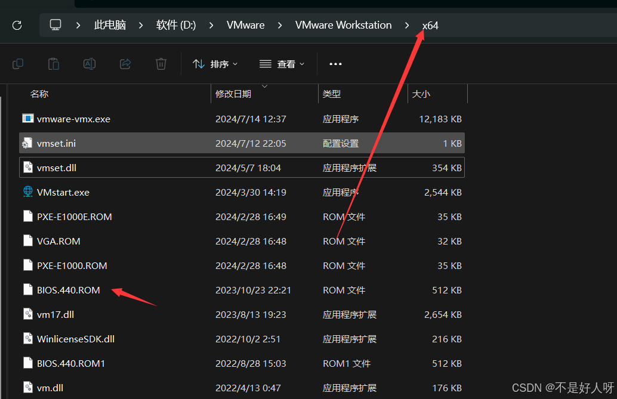Click the PXE-E1000E.ROM file icon
Screen dimensions: 617x399
[x=28, y=216]
